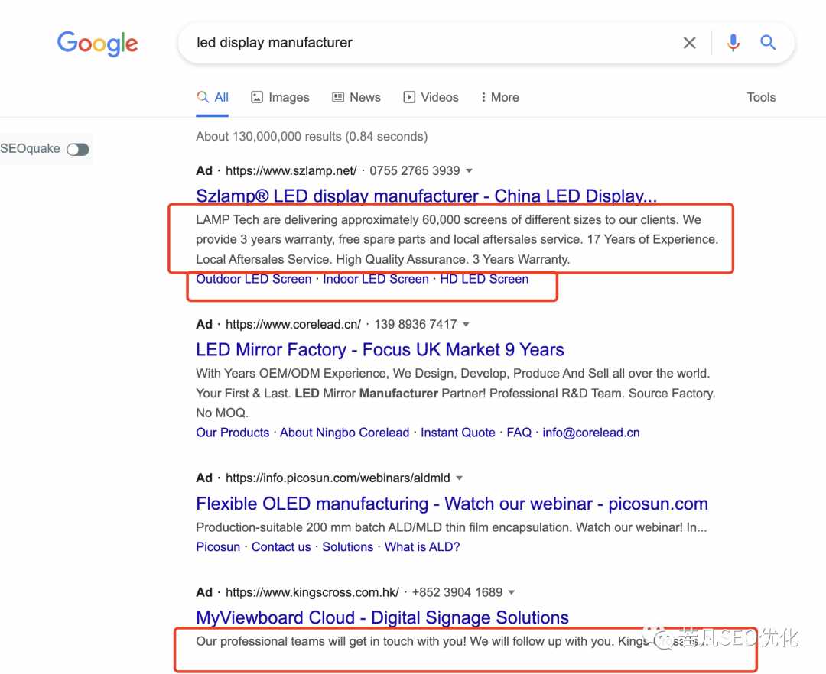
Task: Clear the search query with the X icon
Action: (690, 43)
